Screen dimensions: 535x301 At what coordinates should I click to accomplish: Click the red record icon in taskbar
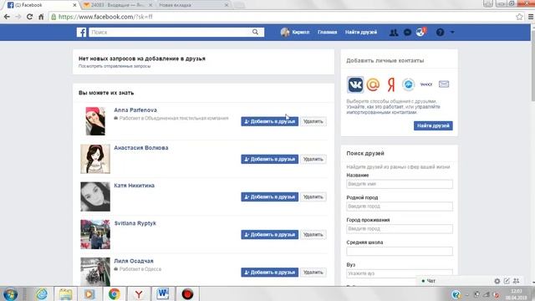point(187,293)
